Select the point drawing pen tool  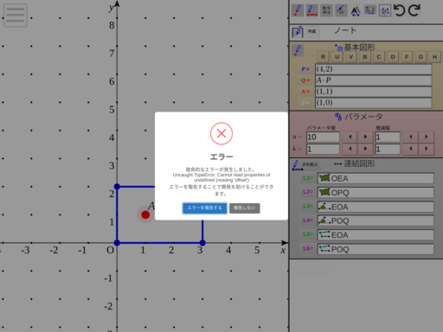click(x=298, y=10)
